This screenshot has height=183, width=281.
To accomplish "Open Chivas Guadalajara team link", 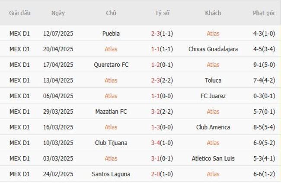I will click(x=213, y=49).
